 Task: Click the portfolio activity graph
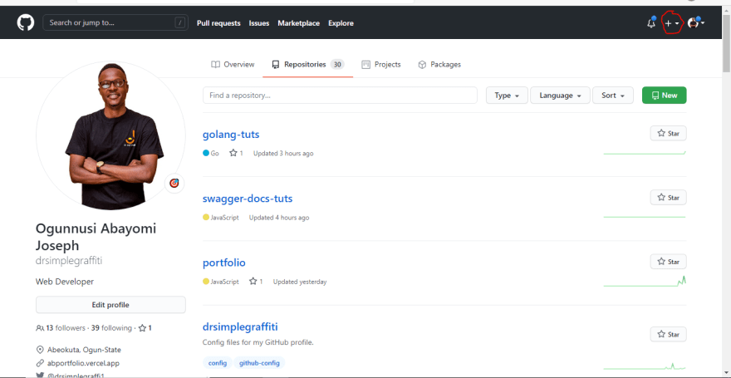tap(645, 281)
